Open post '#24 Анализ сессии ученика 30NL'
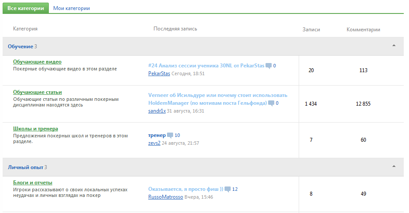409x213 pixels. point(206,66)
